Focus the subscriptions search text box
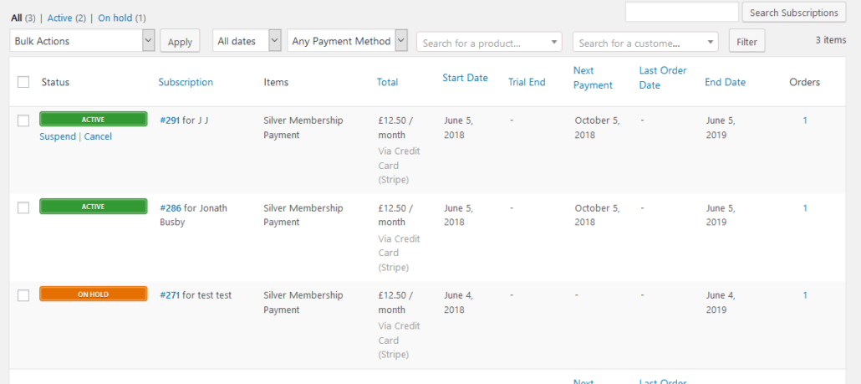The image size is (861, 384). 681,13
